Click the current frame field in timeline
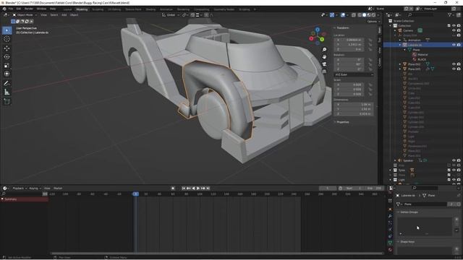 coord(328,188)
